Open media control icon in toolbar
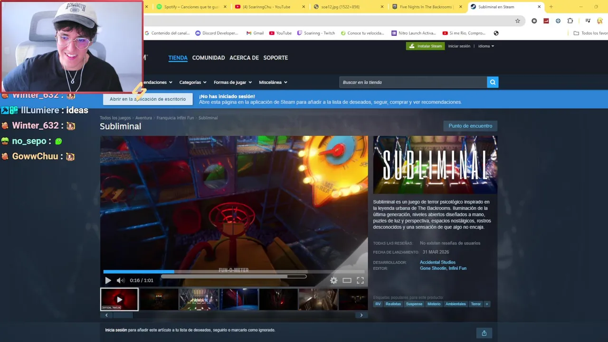The image size is (608, 342). [x=588, y=20]
